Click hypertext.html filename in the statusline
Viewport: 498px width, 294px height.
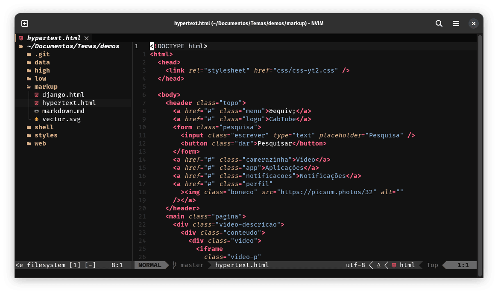242,265
